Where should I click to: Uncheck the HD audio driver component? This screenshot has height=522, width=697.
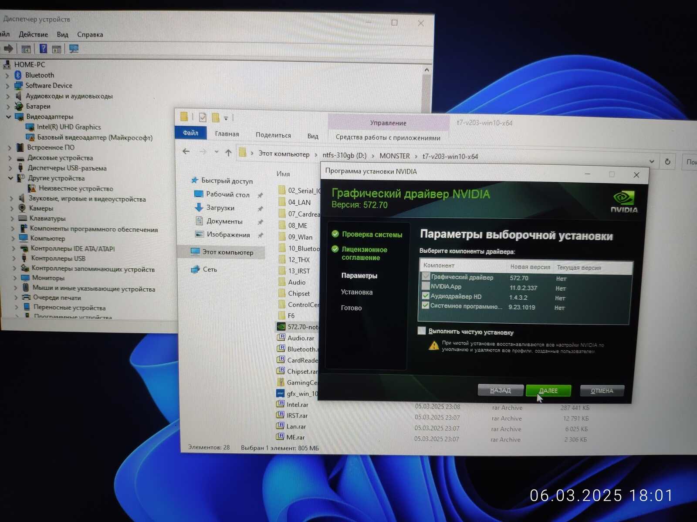[426, 296]
